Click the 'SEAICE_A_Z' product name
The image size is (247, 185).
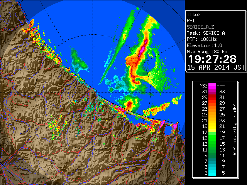coord(200,27)
